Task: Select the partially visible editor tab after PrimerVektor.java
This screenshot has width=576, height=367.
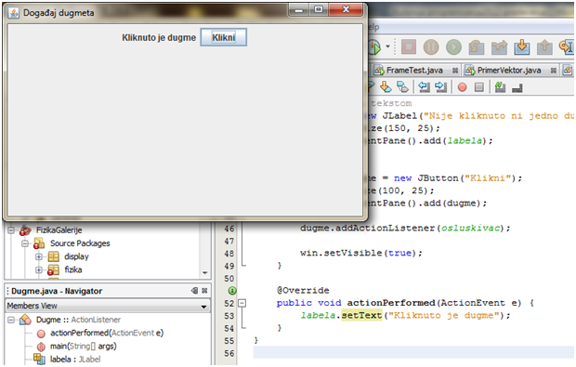Action: pos(568,70)
